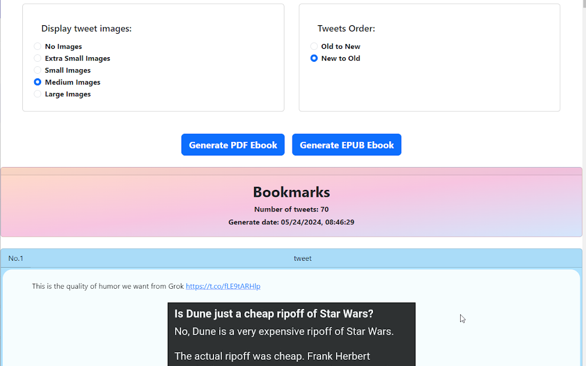Screen dimensions: 586x366
Task: Click the Large Images label text
Action: pos(68,94)
